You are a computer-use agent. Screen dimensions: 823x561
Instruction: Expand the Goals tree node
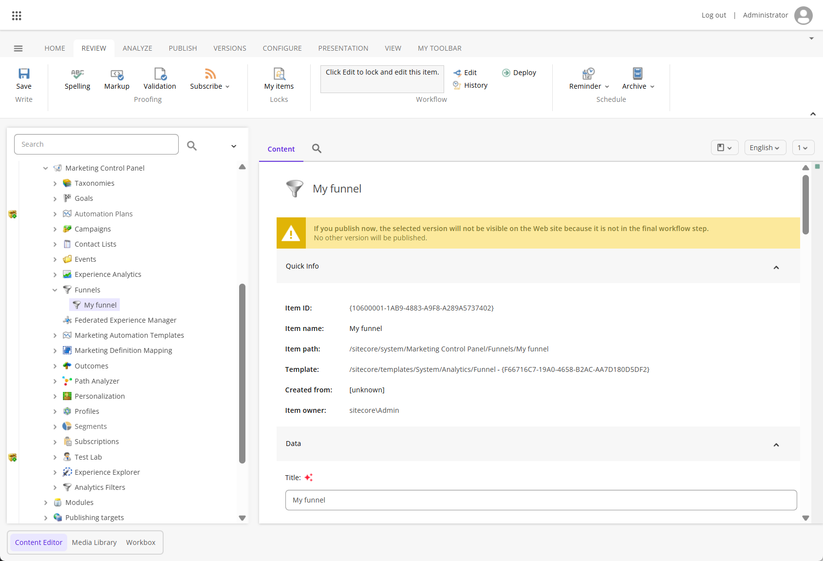[55, 199]
